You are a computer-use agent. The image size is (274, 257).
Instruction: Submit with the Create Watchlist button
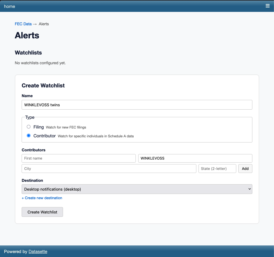pyautogui.click(x=42, y=212)
